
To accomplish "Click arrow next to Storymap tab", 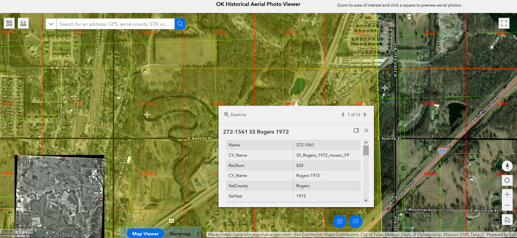I will click(x=198, y=234).
